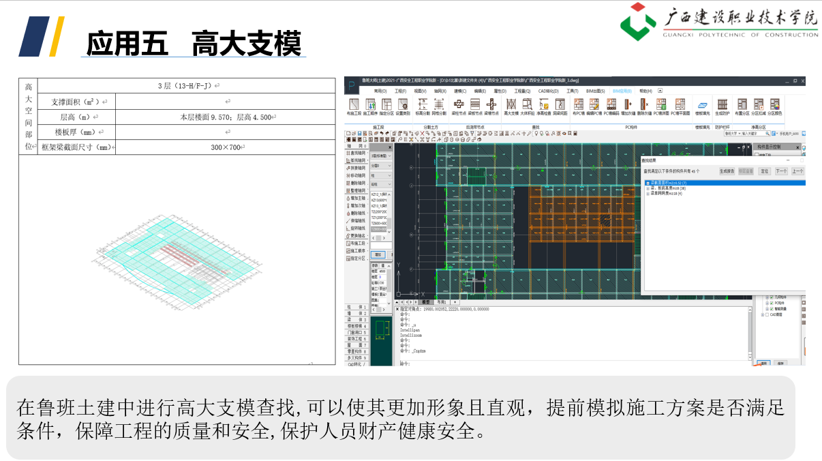
Task: Click the 下一个 button
Action: pos(782,171)
